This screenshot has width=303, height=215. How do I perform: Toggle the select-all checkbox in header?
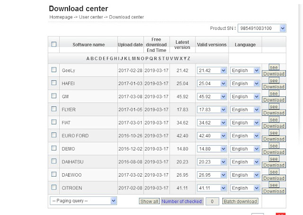point(54,44)
